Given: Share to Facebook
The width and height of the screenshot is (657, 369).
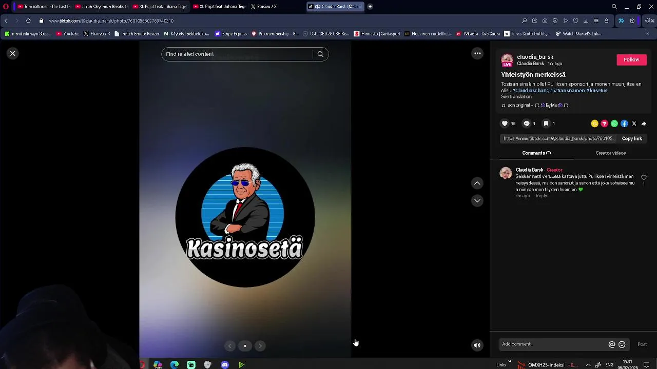Looking at the screenshot, I should (x=624, y=124).
